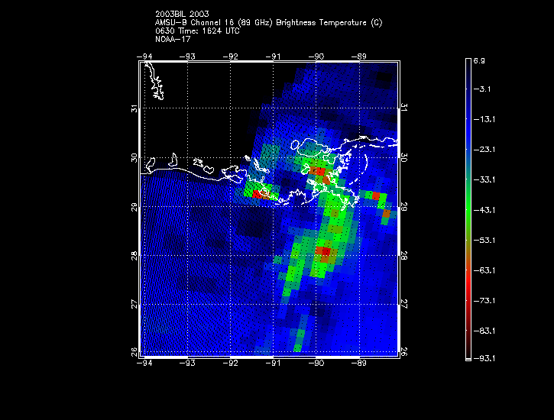
Task: Click the -89 longitude label on top axis
Action: point(359,57)
